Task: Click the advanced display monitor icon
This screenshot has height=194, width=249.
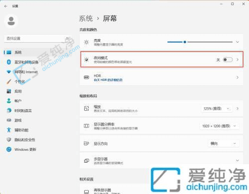Action: point(87,192)
